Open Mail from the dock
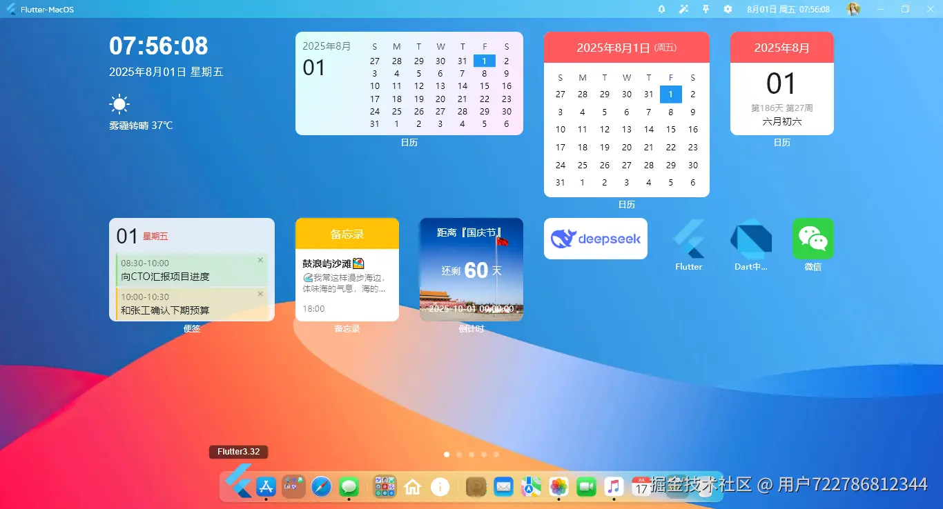Image resolution: width=943 pixels, height=509 pixels. 503,486
